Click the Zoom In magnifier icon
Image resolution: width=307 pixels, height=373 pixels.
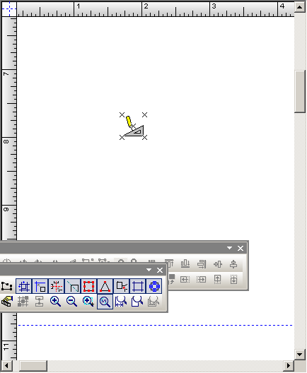pos(55,302)
